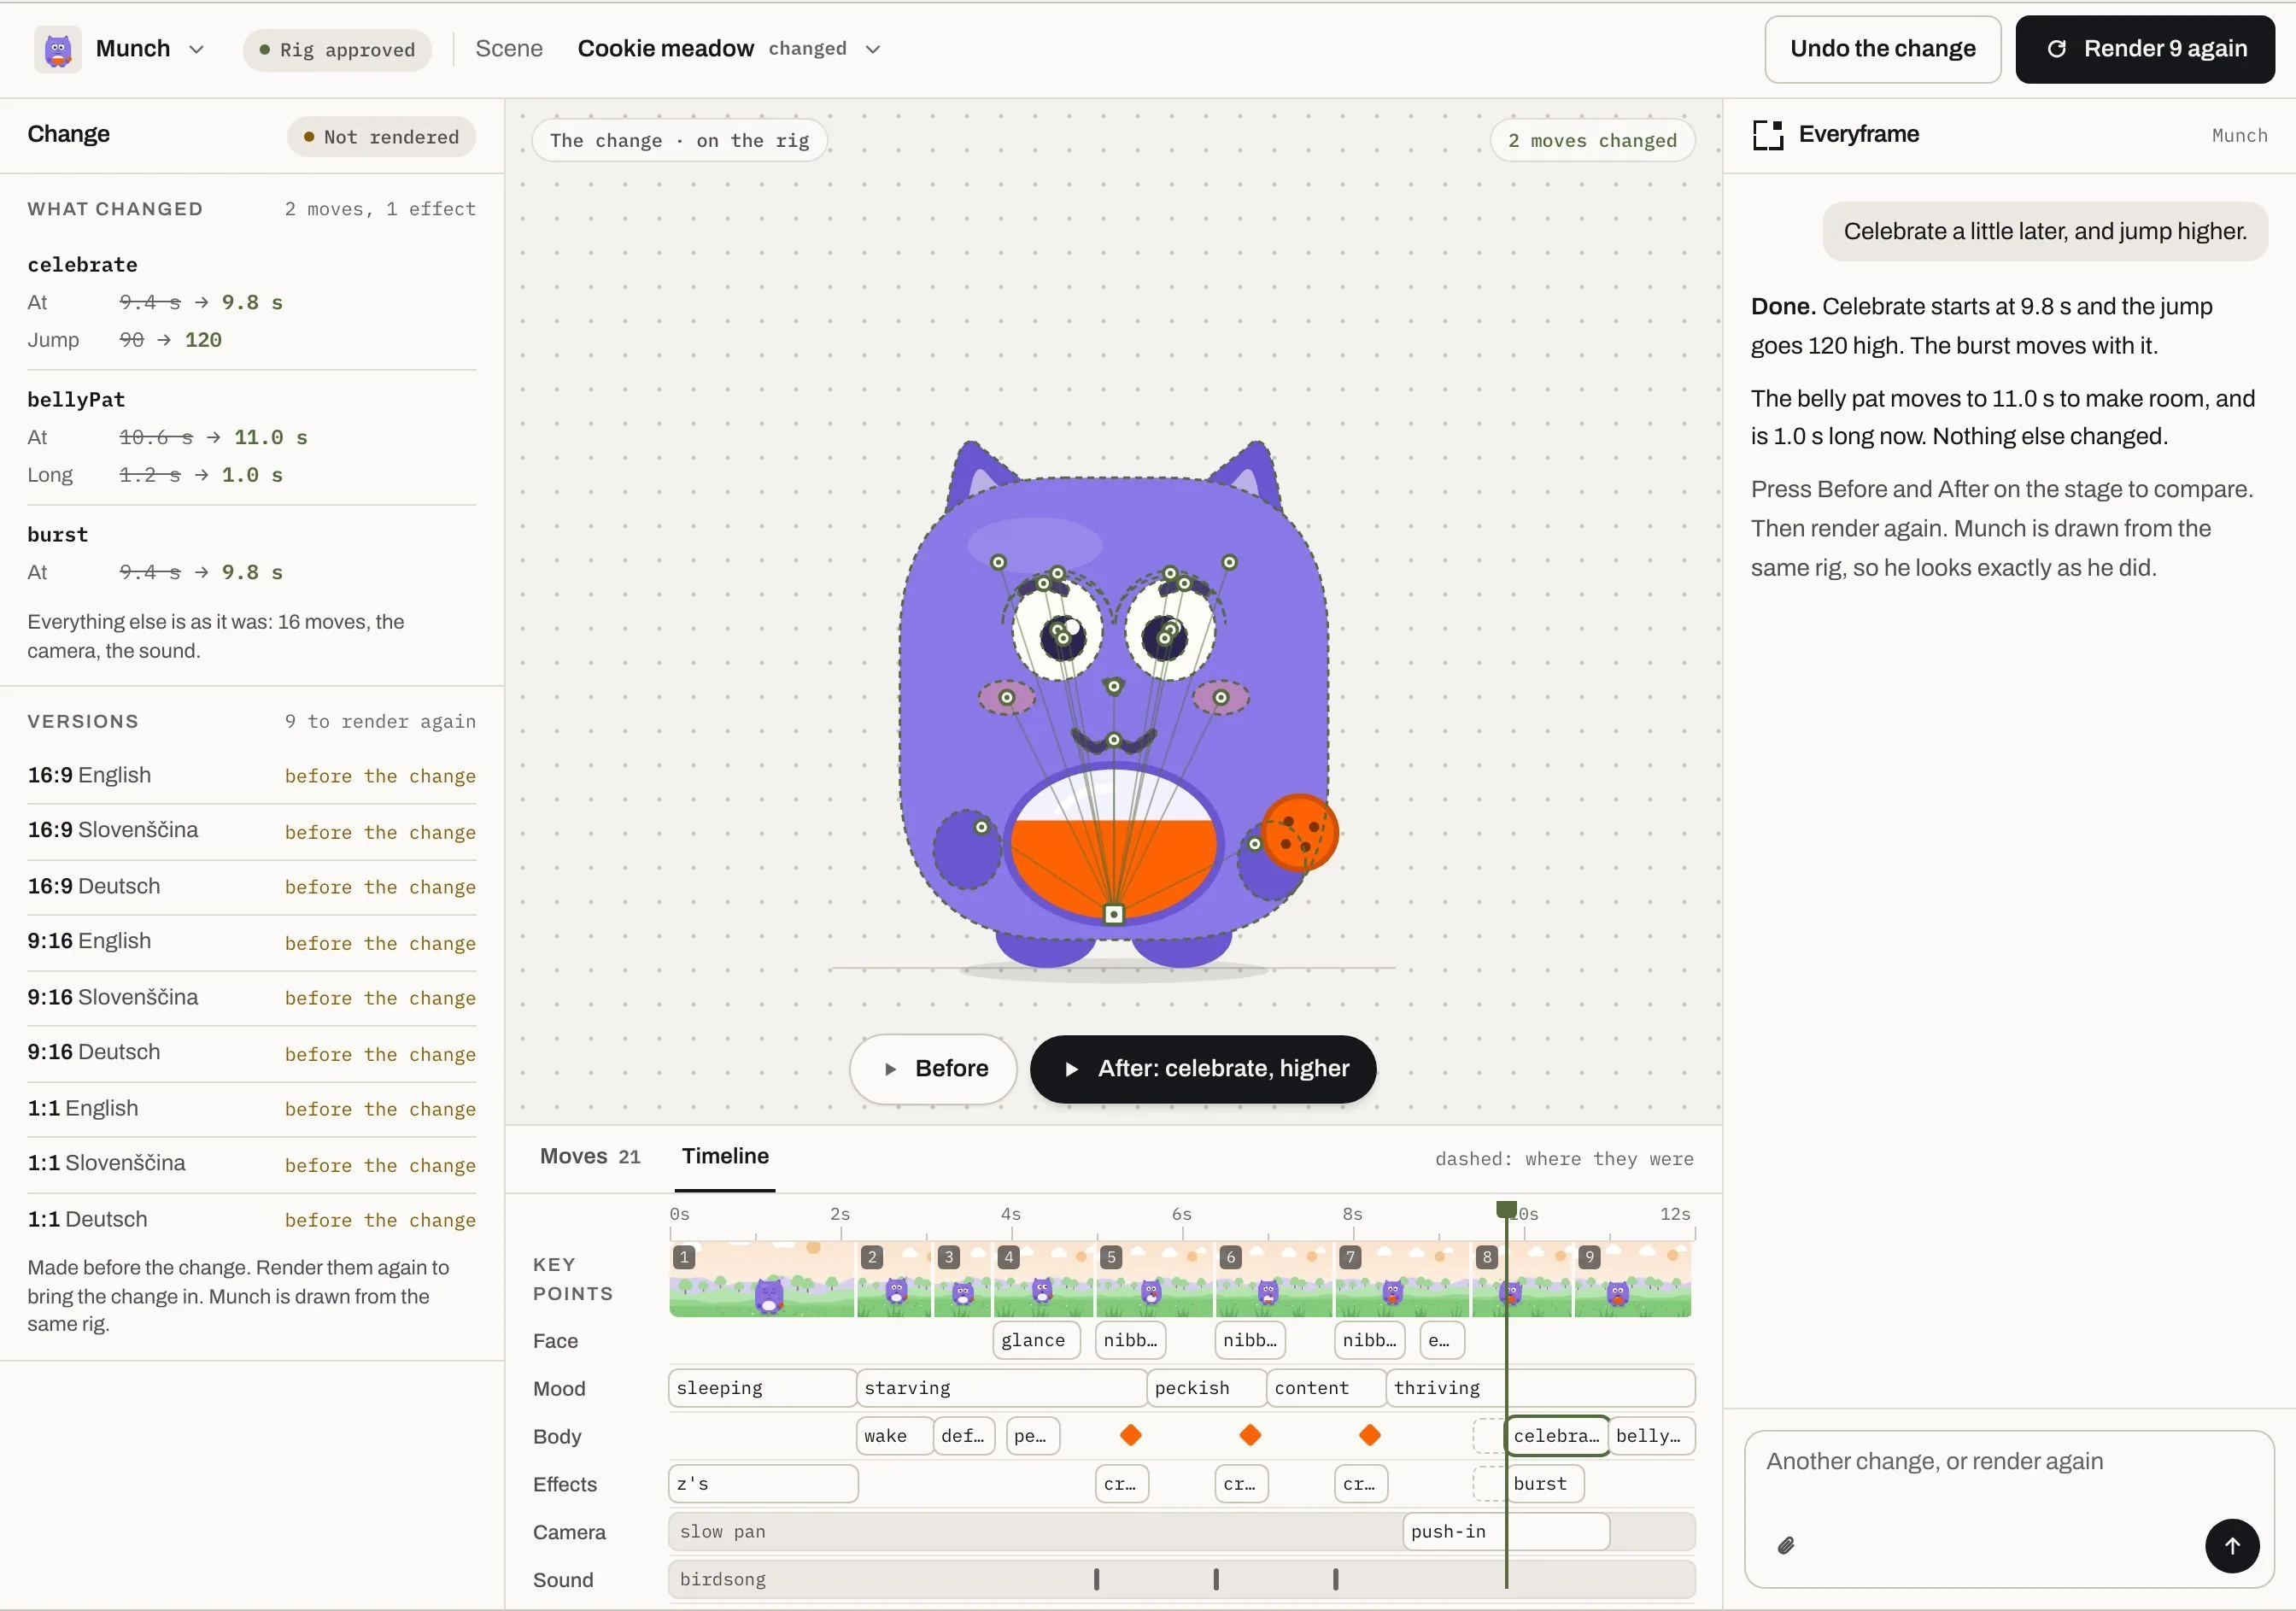Click the Another change input field
The width and height of the screenshot is (2296, 1611).
pos(2009,1510)
